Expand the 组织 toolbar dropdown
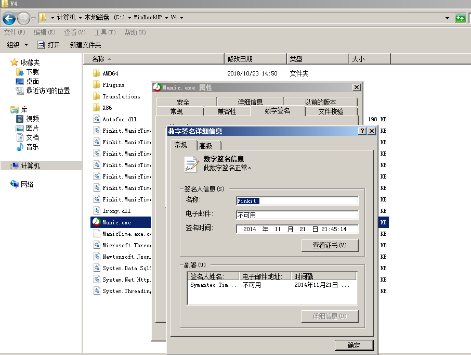 pyautogui.click(x=18, y=45)
